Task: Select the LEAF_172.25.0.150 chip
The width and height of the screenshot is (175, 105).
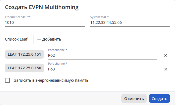Action: tap(24, 68)
